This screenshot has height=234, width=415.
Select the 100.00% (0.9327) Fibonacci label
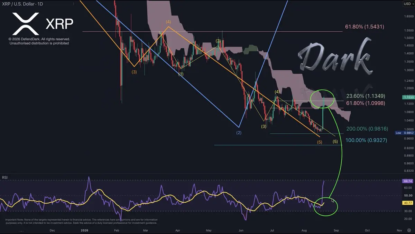pyautogui.click(x=367, y=140)
